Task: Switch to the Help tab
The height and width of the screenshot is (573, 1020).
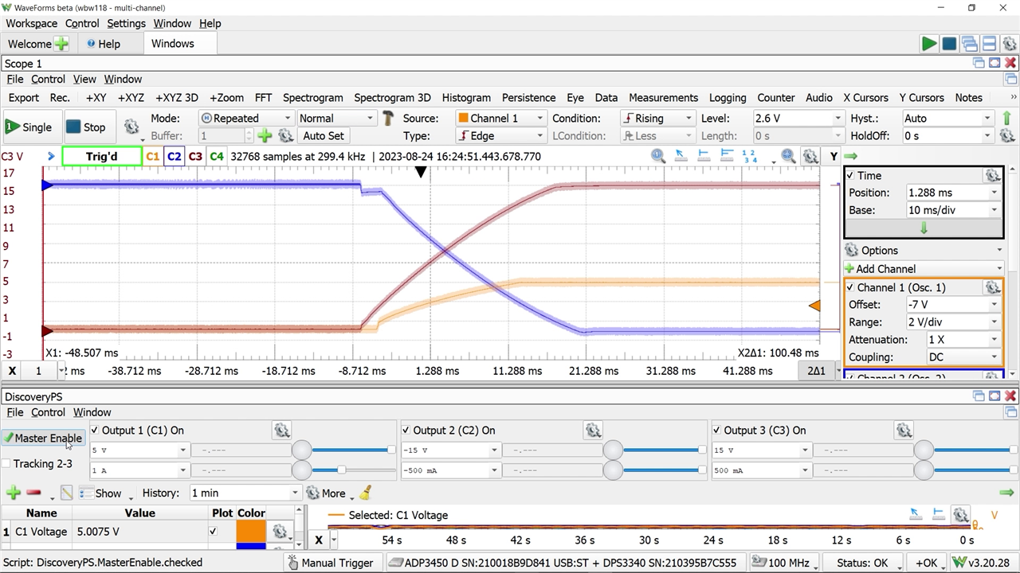Action: click(104, 44)
